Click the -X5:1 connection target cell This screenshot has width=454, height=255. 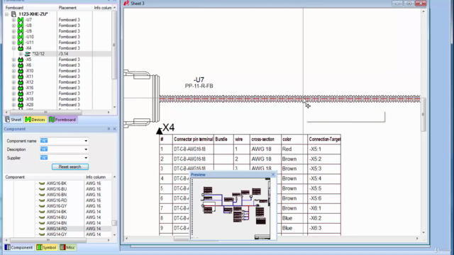pyautogui.click(x=324, y=149)
